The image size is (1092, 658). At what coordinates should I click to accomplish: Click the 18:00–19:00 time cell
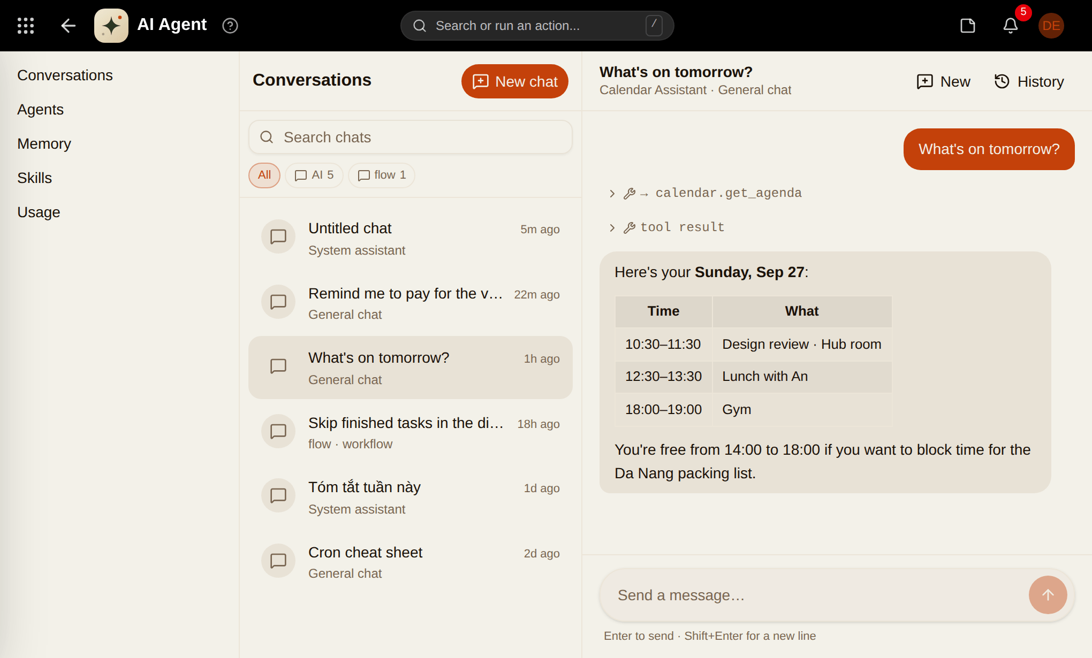[664, 410]
